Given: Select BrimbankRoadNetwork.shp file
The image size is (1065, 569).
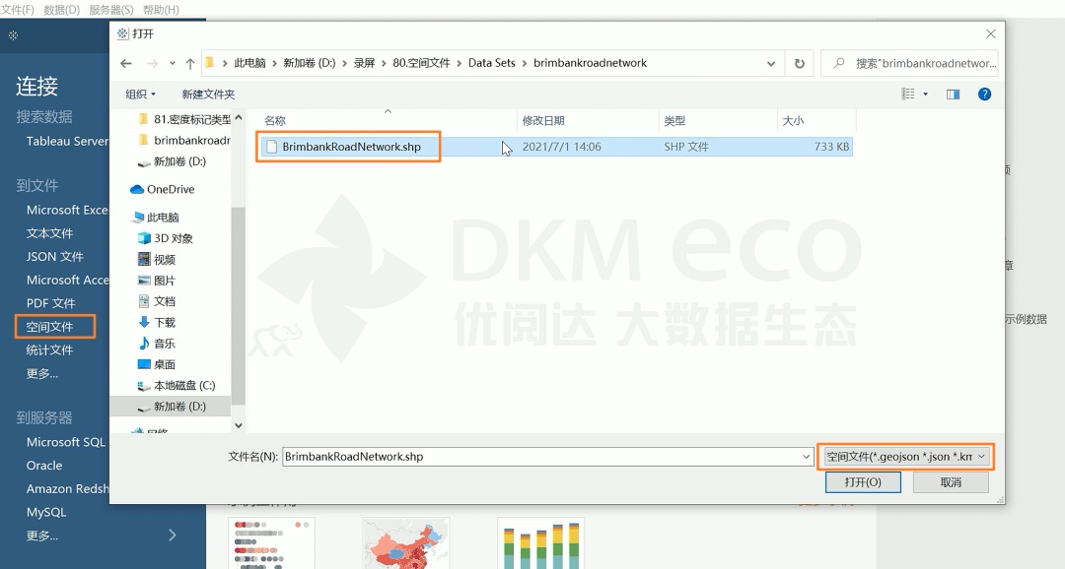Looking at the screenshot, I should (351, 147).
